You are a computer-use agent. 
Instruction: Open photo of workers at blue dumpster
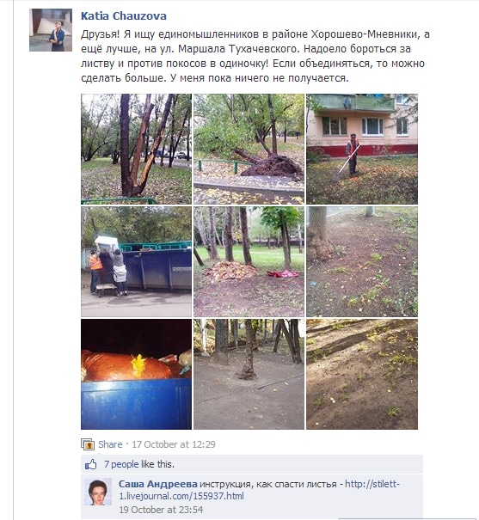(x=137, y=261)
